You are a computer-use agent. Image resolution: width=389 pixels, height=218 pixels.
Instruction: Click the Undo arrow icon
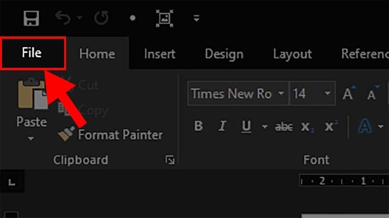coord(63,18)
